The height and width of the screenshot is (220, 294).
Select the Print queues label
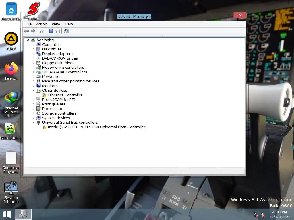point(54,104)
